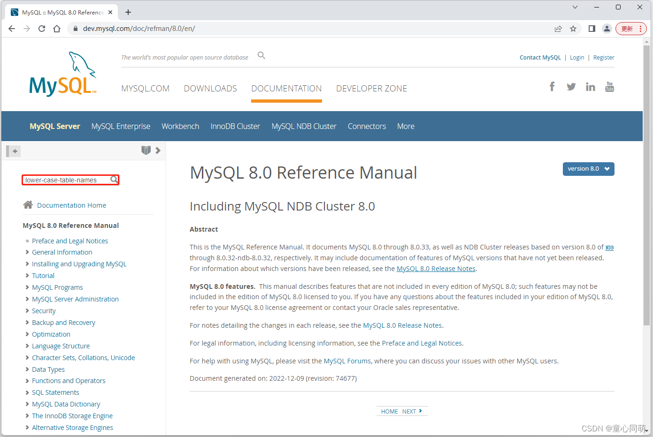
Task: Refresh the page with the reload icon
Action: 41,28
